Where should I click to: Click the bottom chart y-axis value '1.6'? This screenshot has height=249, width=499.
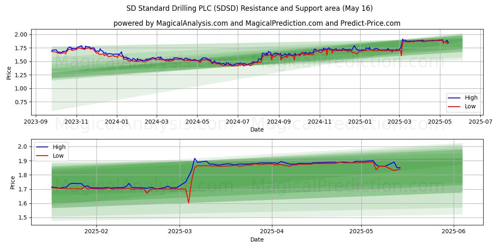pyautogui.click(x=23, y=203)
